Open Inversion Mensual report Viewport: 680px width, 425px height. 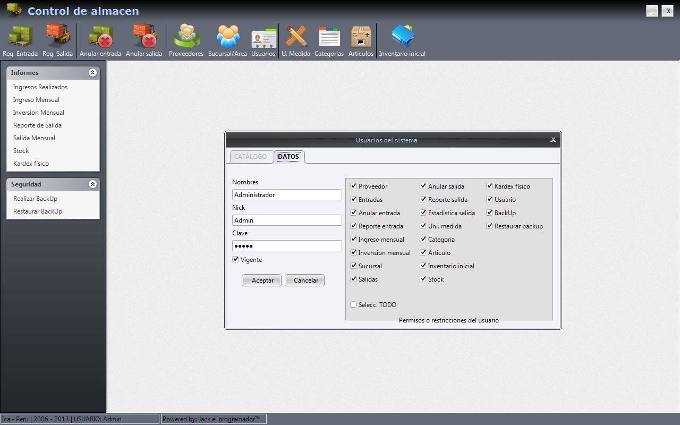coord(38,113)
